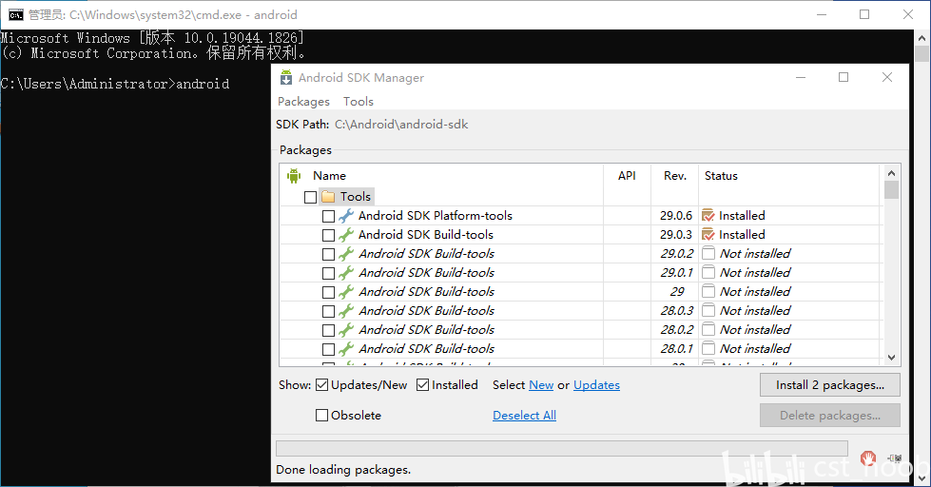This screenshot has height=487, width=931.
Task: Click package list scroll up arrow
Action: [891, 173]
